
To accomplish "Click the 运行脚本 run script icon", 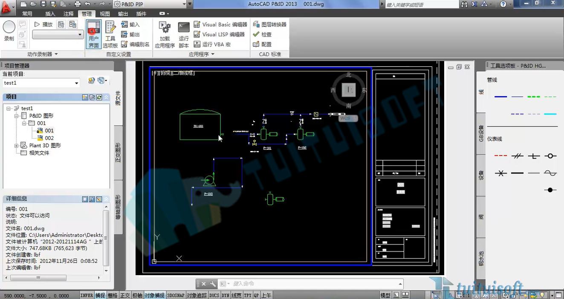I will pyautogui.click(x=184, y=34).
